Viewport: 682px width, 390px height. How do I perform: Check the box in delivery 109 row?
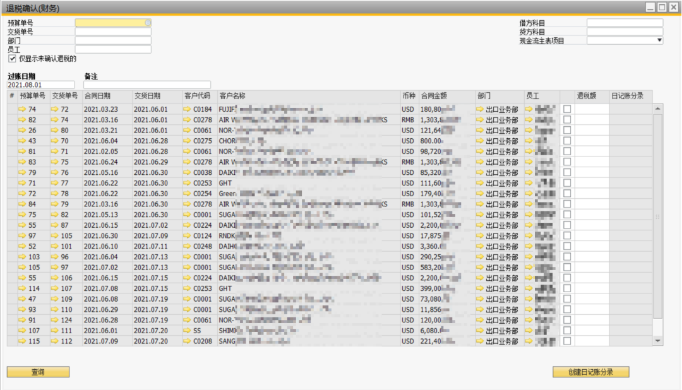[567, 299]
